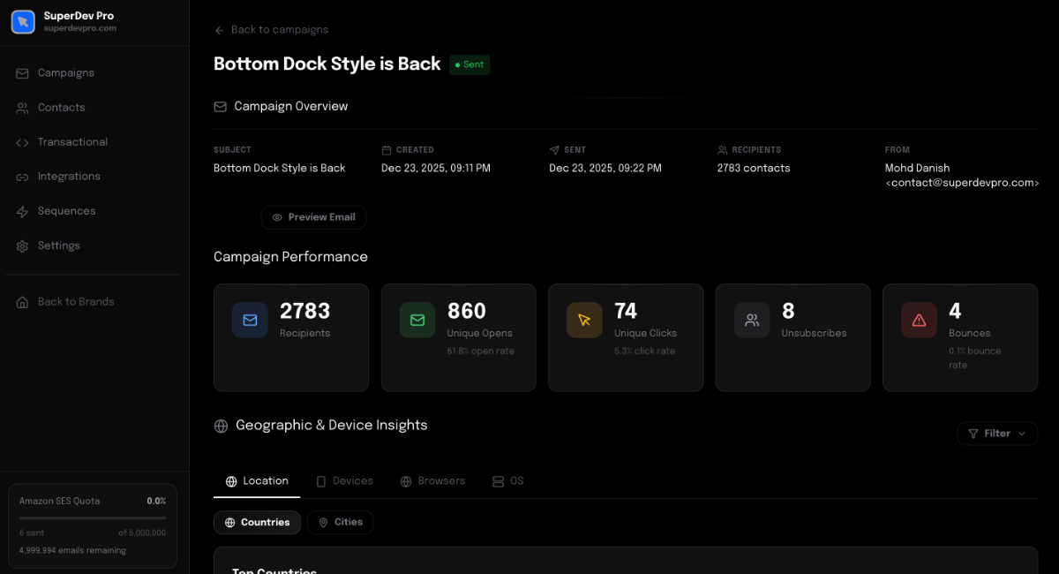Click the globe icon beside Geographic & Device Insights

[222, 426]
